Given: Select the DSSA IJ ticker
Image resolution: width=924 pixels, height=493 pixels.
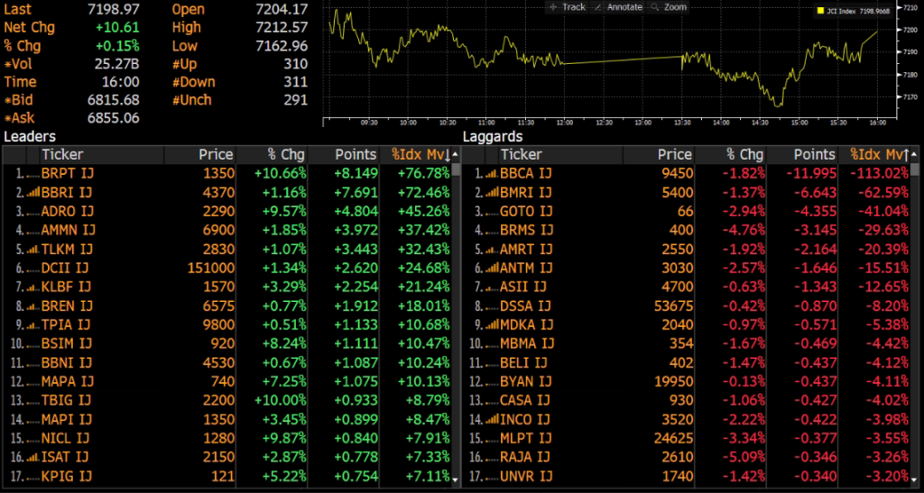Looking at the screenshot, I should tap(525, 306).
